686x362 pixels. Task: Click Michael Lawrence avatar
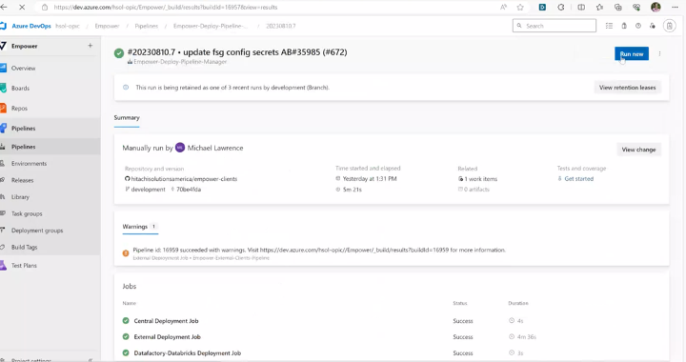[x=180, y=148]
